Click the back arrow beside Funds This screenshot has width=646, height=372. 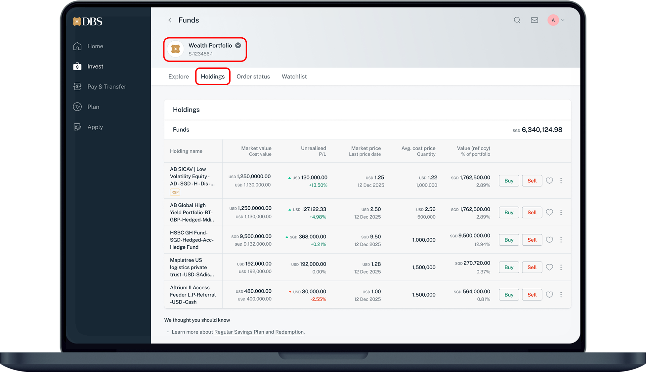pos(170,20)
